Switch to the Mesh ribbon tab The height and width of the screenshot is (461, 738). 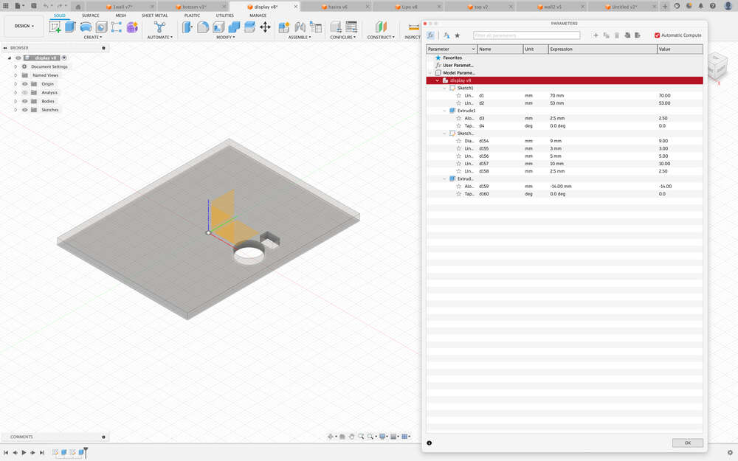click(121, 15)
